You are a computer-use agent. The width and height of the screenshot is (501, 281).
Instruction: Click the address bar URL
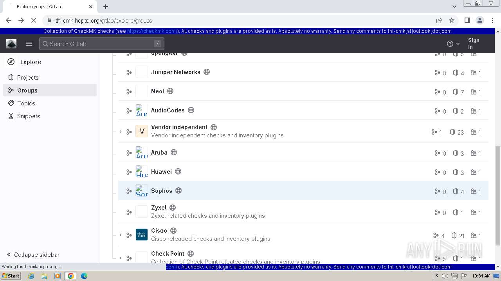coord(104,20)
